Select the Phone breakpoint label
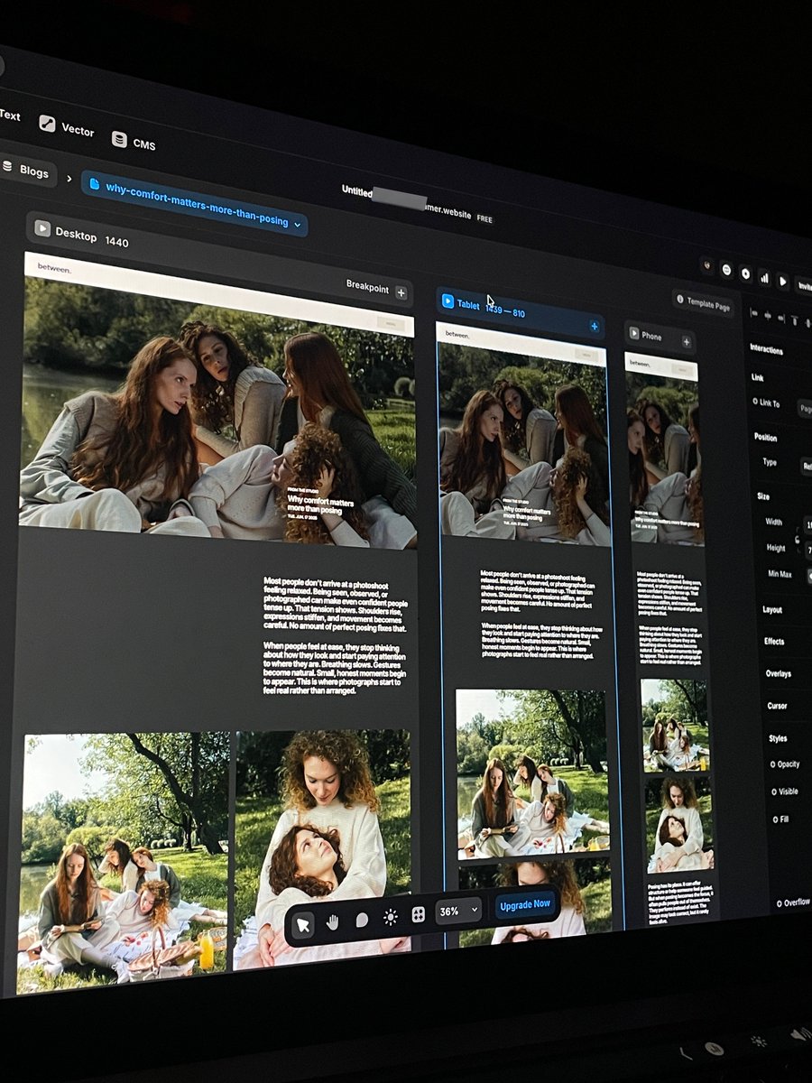Viewport: 812px width, 1083px height. [x=652, y=337]
